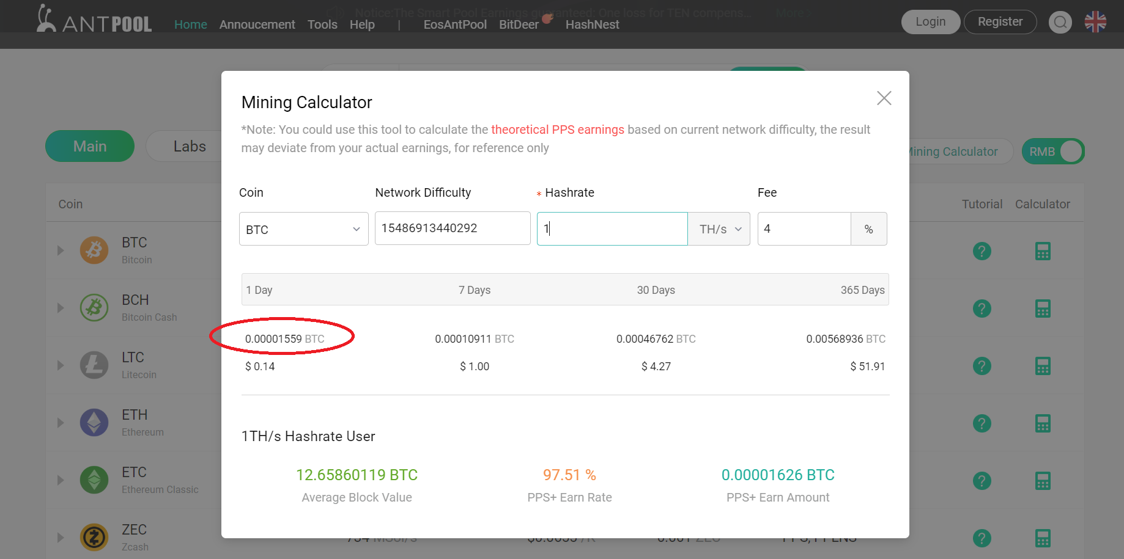The width and height of the screenshot is (1124, 559).
Task: Open tutorial help icon for BCH row
Action: click(x=982, y=309)
